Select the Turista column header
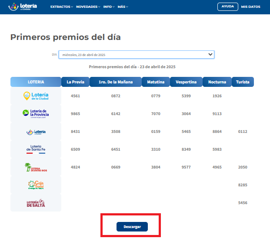The image size is (270, 248). click(x=243, y=82)
